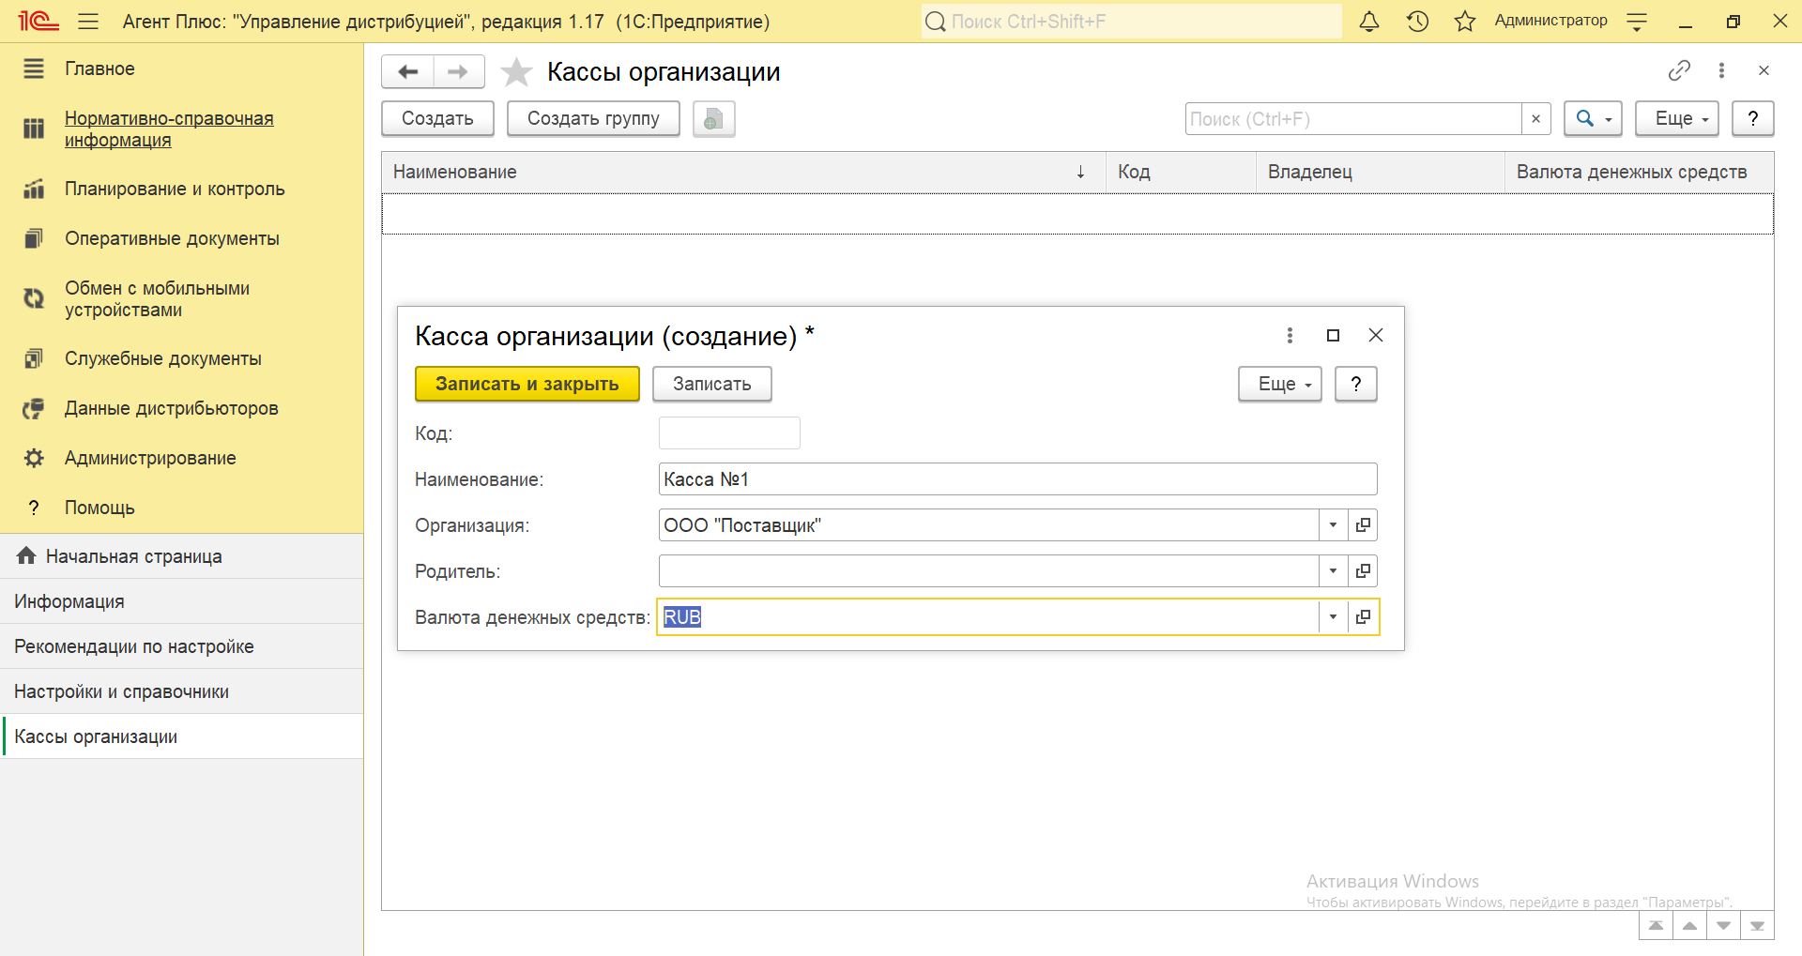Click Записать и закрыть button
The image size is (1802, 956).
527,384
